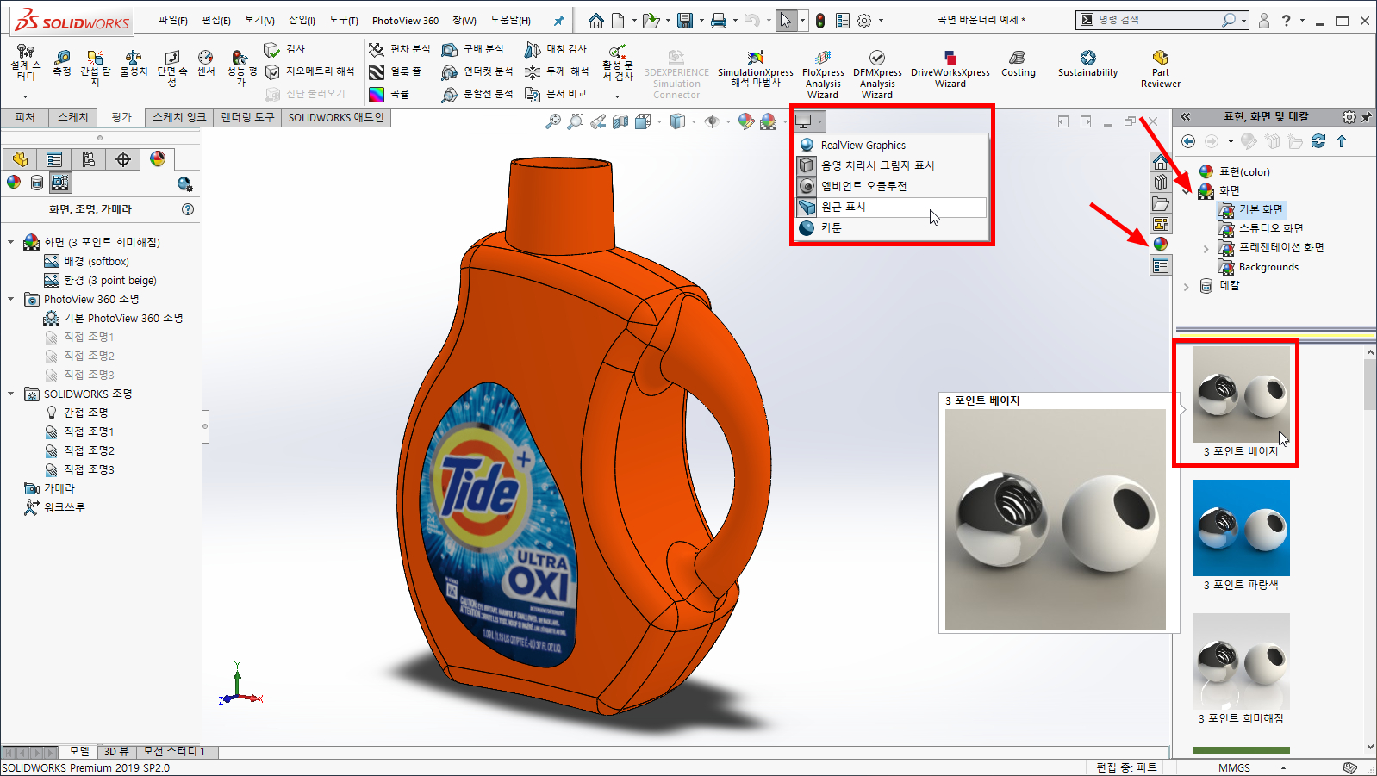Screen dimensions: 1377x776
Task: Toggle 곡률 curvature display
Action: (389, 94)
